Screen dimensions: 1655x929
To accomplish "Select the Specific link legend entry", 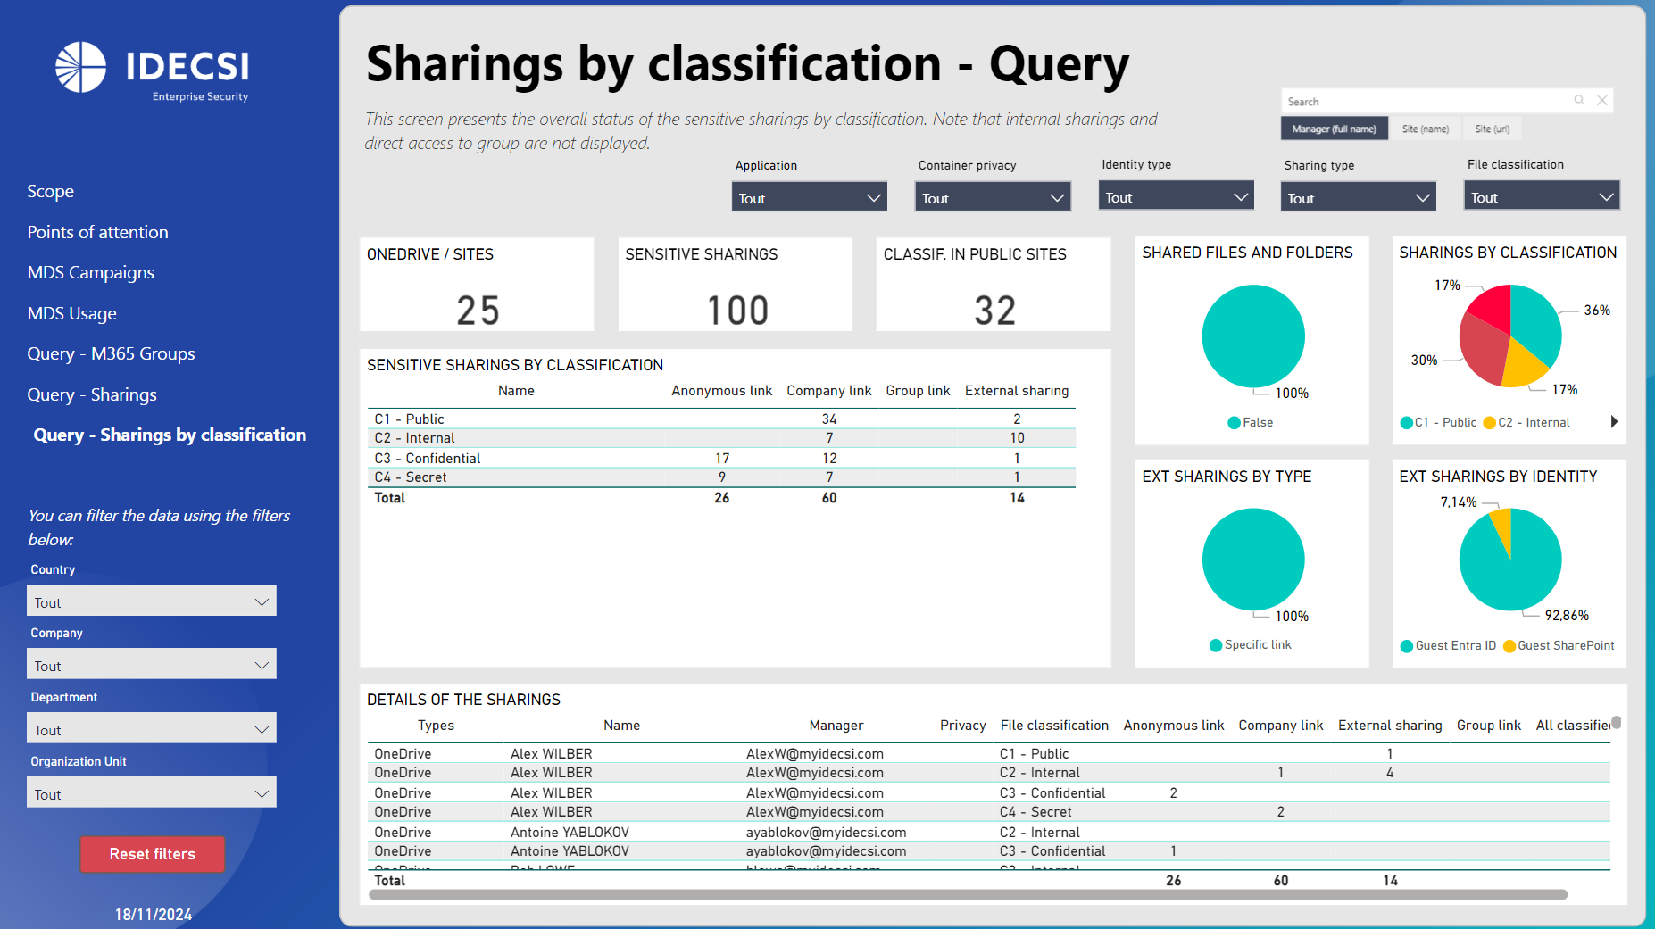I will pyautogui.click(x=1251, y=644).
